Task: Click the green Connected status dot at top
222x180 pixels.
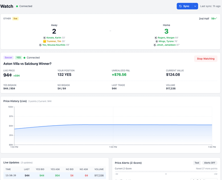Action: tap(17, 6)
